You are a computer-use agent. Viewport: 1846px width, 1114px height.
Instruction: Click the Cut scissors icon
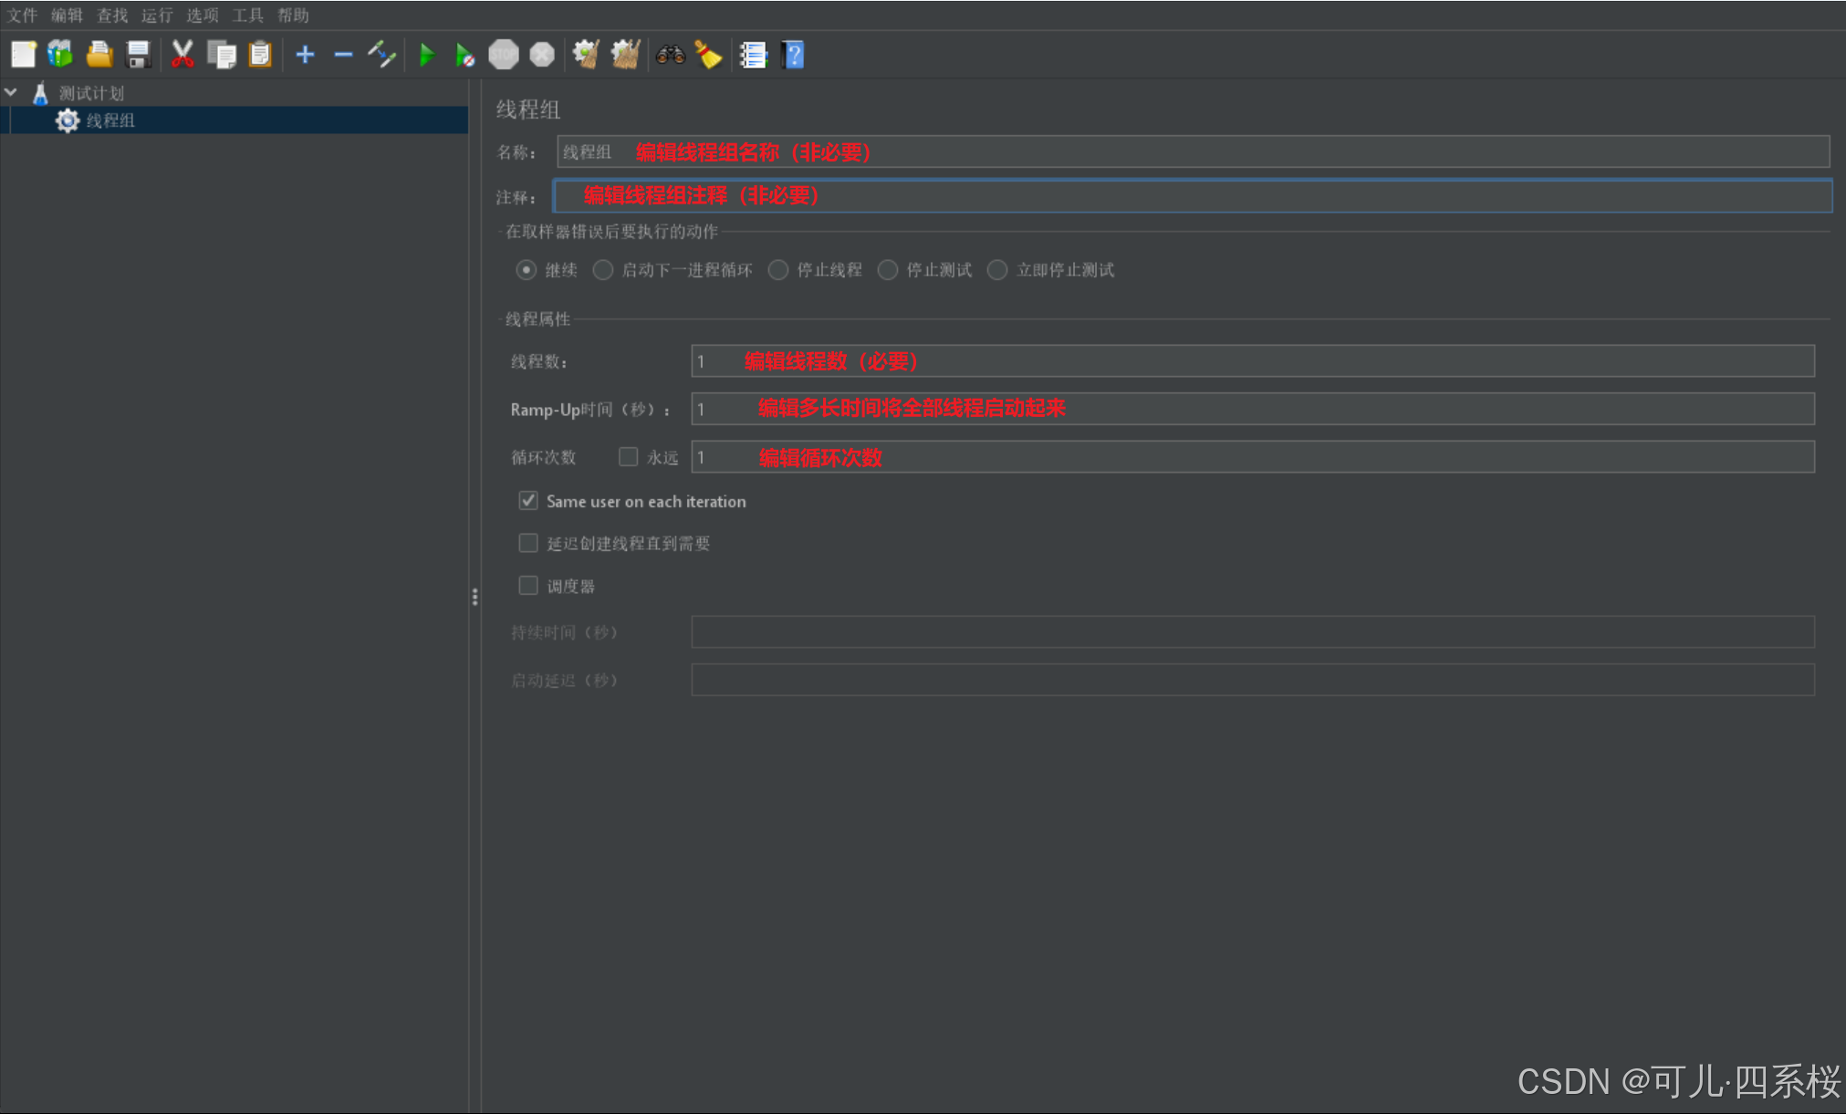click(183, 55)
